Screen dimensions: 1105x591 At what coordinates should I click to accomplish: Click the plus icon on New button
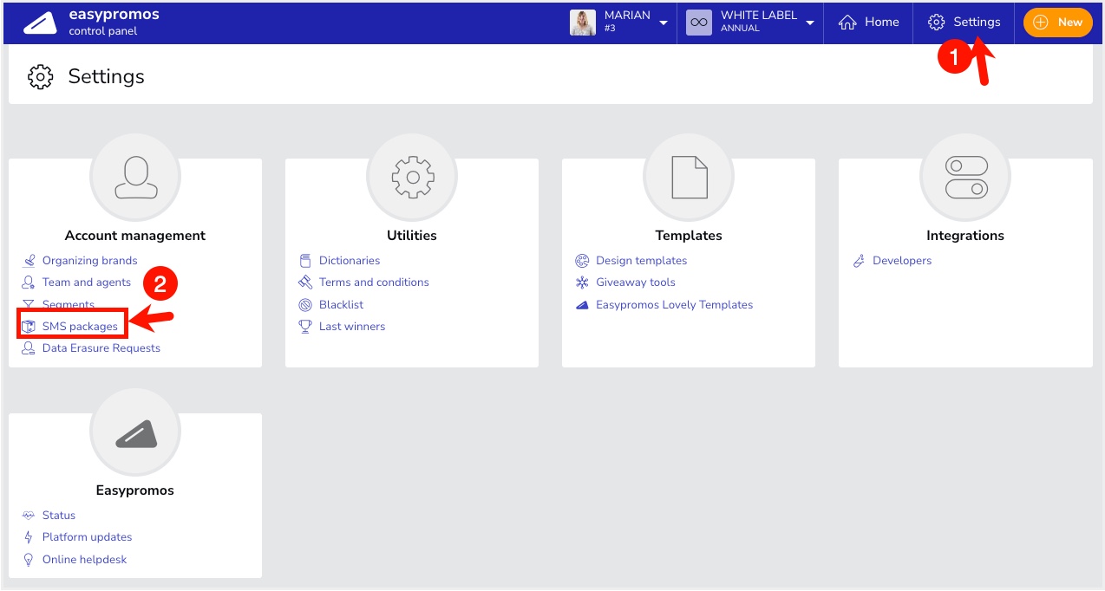(1042, 23)
